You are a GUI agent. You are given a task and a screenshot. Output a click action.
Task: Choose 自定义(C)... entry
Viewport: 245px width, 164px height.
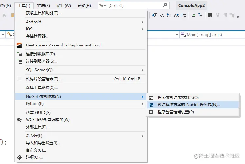[81, 150]
